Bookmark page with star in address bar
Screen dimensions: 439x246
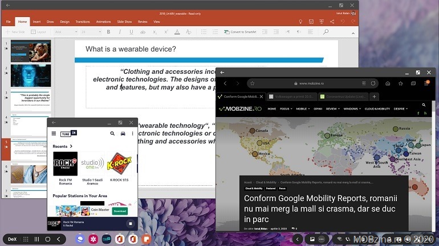point(252,84)
